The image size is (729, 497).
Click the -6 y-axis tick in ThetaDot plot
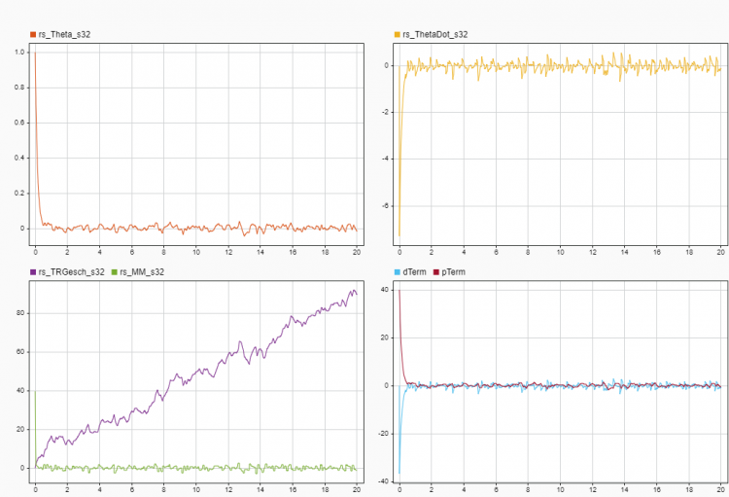point(385,206)
